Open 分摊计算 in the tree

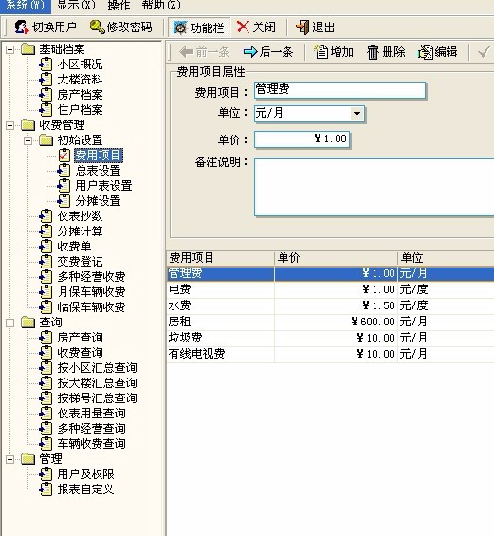(x=80, y=231)
